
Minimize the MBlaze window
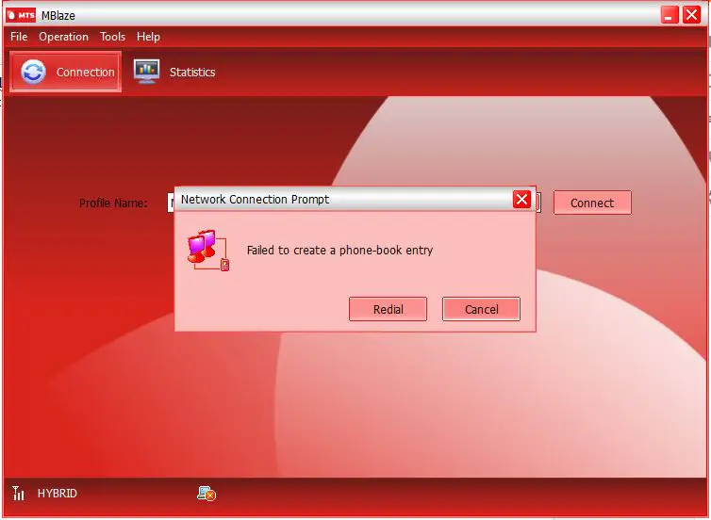[x=670, y=15]
